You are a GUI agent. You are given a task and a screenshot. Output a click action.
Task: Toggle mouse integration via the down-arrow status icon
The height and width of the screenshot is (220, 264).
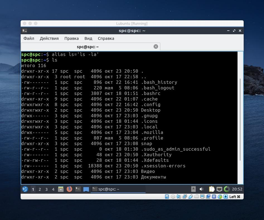point(225,197)
